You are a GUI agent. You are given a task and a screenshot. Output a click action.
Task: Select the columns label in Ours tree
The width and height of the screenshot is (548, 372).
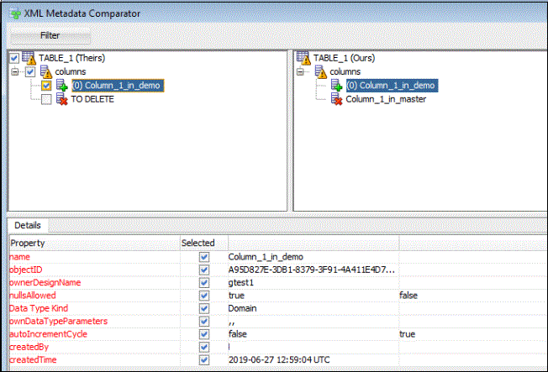(345, 71)
